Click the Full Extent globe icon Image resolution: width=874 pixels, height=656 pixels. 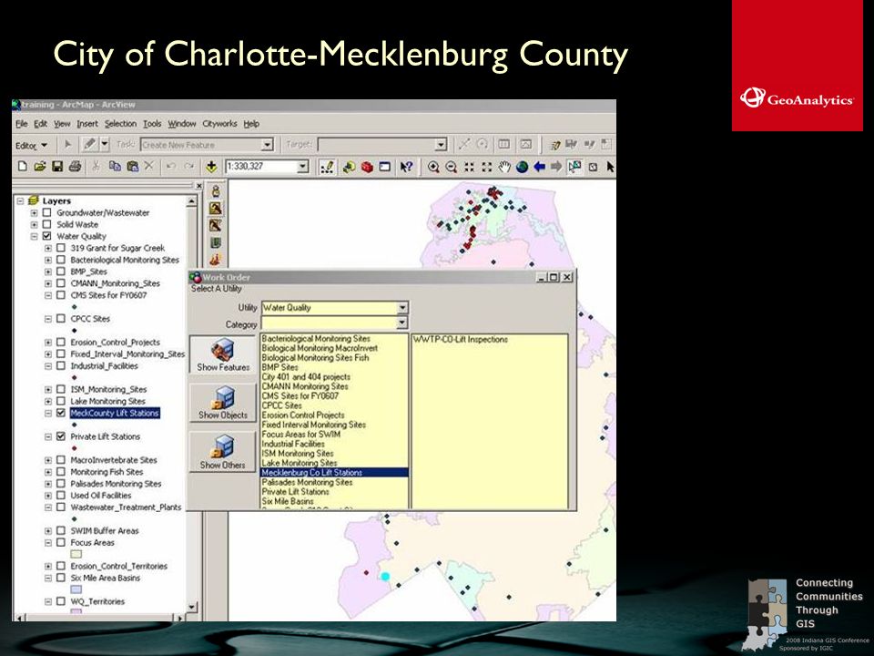click(x=522, y=166)
